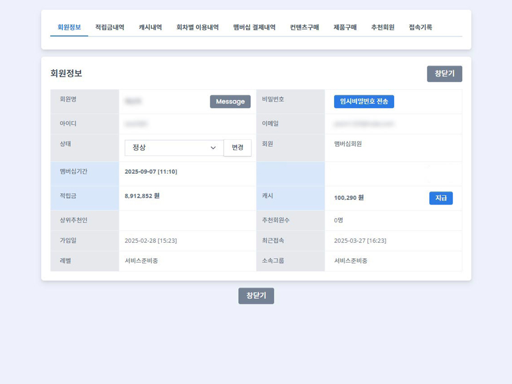Click the 변경 button to change status
The height and width of the screenshot is (384, 512).
237,147
